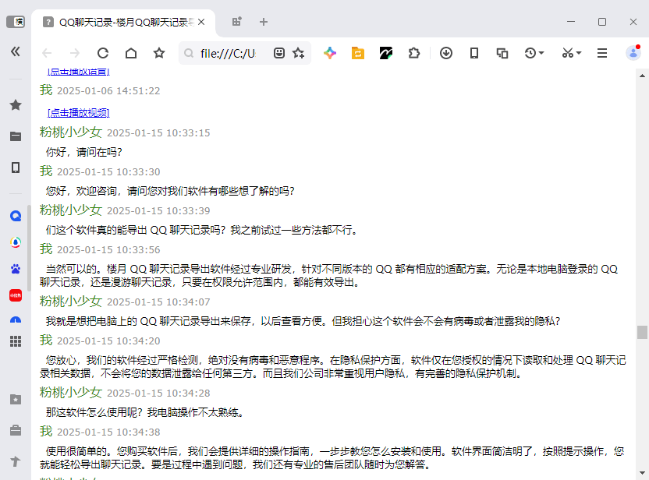Open the colorful AI assistant icon

(330, 53)
